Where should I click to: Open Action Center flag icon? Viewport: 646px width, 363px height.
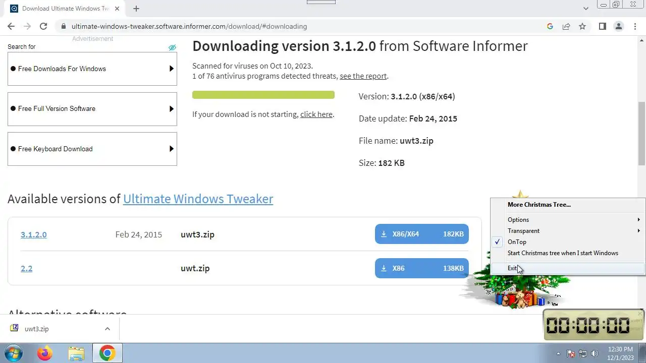click(x=571, y=353)
